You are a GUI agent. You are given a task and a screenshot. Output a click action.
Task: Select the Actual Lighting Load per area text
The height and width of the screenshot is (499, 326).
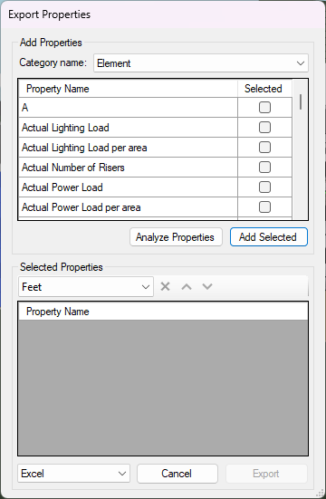(84, 148)
